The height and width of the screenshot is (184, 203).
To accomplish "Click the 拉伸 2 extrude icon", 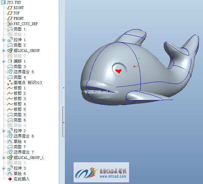I will 10,131.
